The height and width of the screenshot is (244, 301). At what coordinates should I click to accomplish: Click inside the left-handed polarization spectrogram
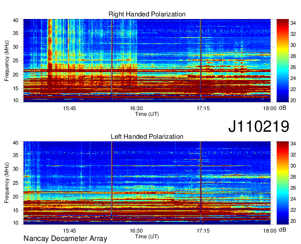[x=147, y=183]
